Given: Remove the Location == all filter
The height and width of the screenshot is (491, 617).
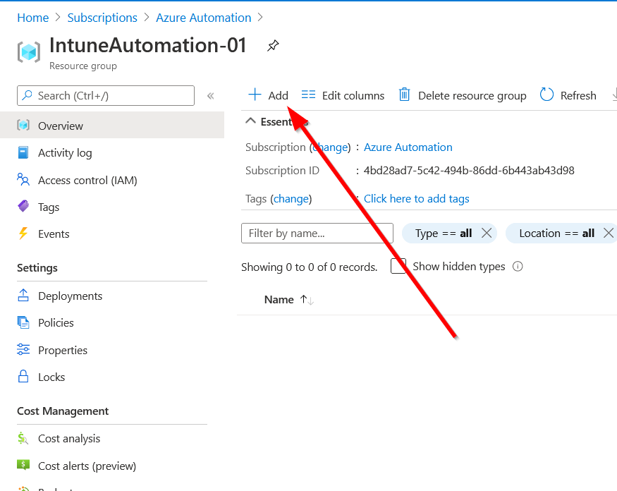Looking at the screenshot, I should 609,233.
